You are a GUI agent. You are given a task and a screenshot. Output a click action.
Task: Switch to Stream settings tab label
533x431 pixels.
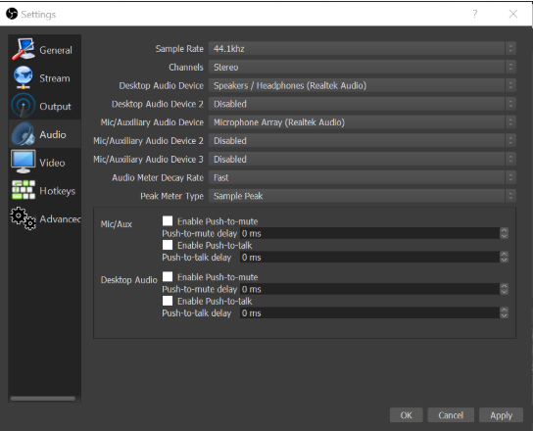coord(55,78)
